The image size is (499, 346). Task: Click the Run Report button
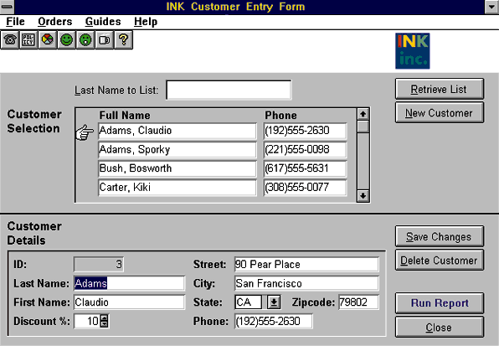[x=440, y=303]
